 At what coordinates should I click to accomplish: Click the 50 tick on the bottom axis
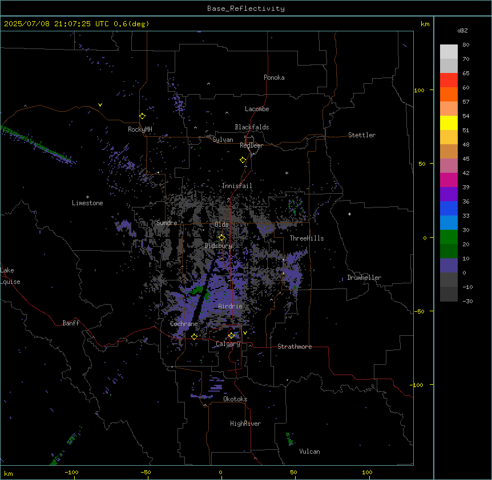293,472
